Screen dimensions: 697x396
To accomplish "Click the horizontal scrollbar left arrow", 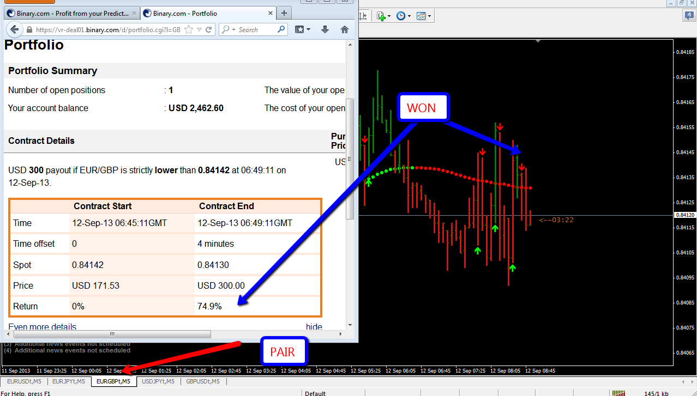I will tap(8, 334).
